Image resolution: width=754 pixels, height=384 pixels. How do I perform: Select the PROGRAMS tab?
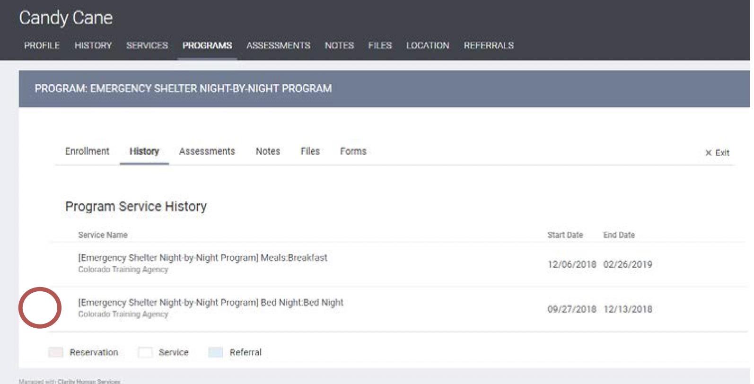click(207, 45)
